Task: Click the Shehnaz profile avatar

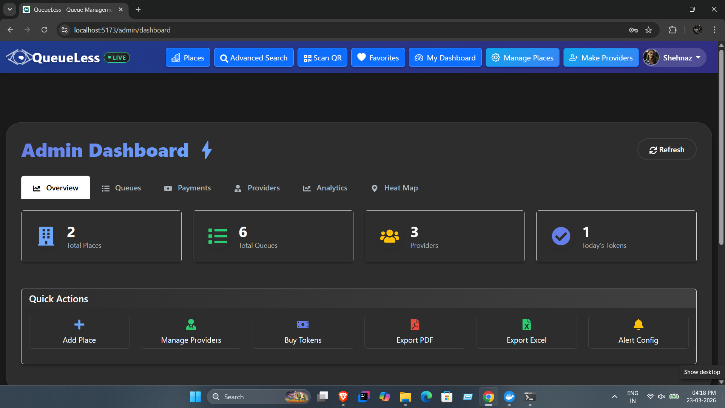Action: [x=651, y=57]
